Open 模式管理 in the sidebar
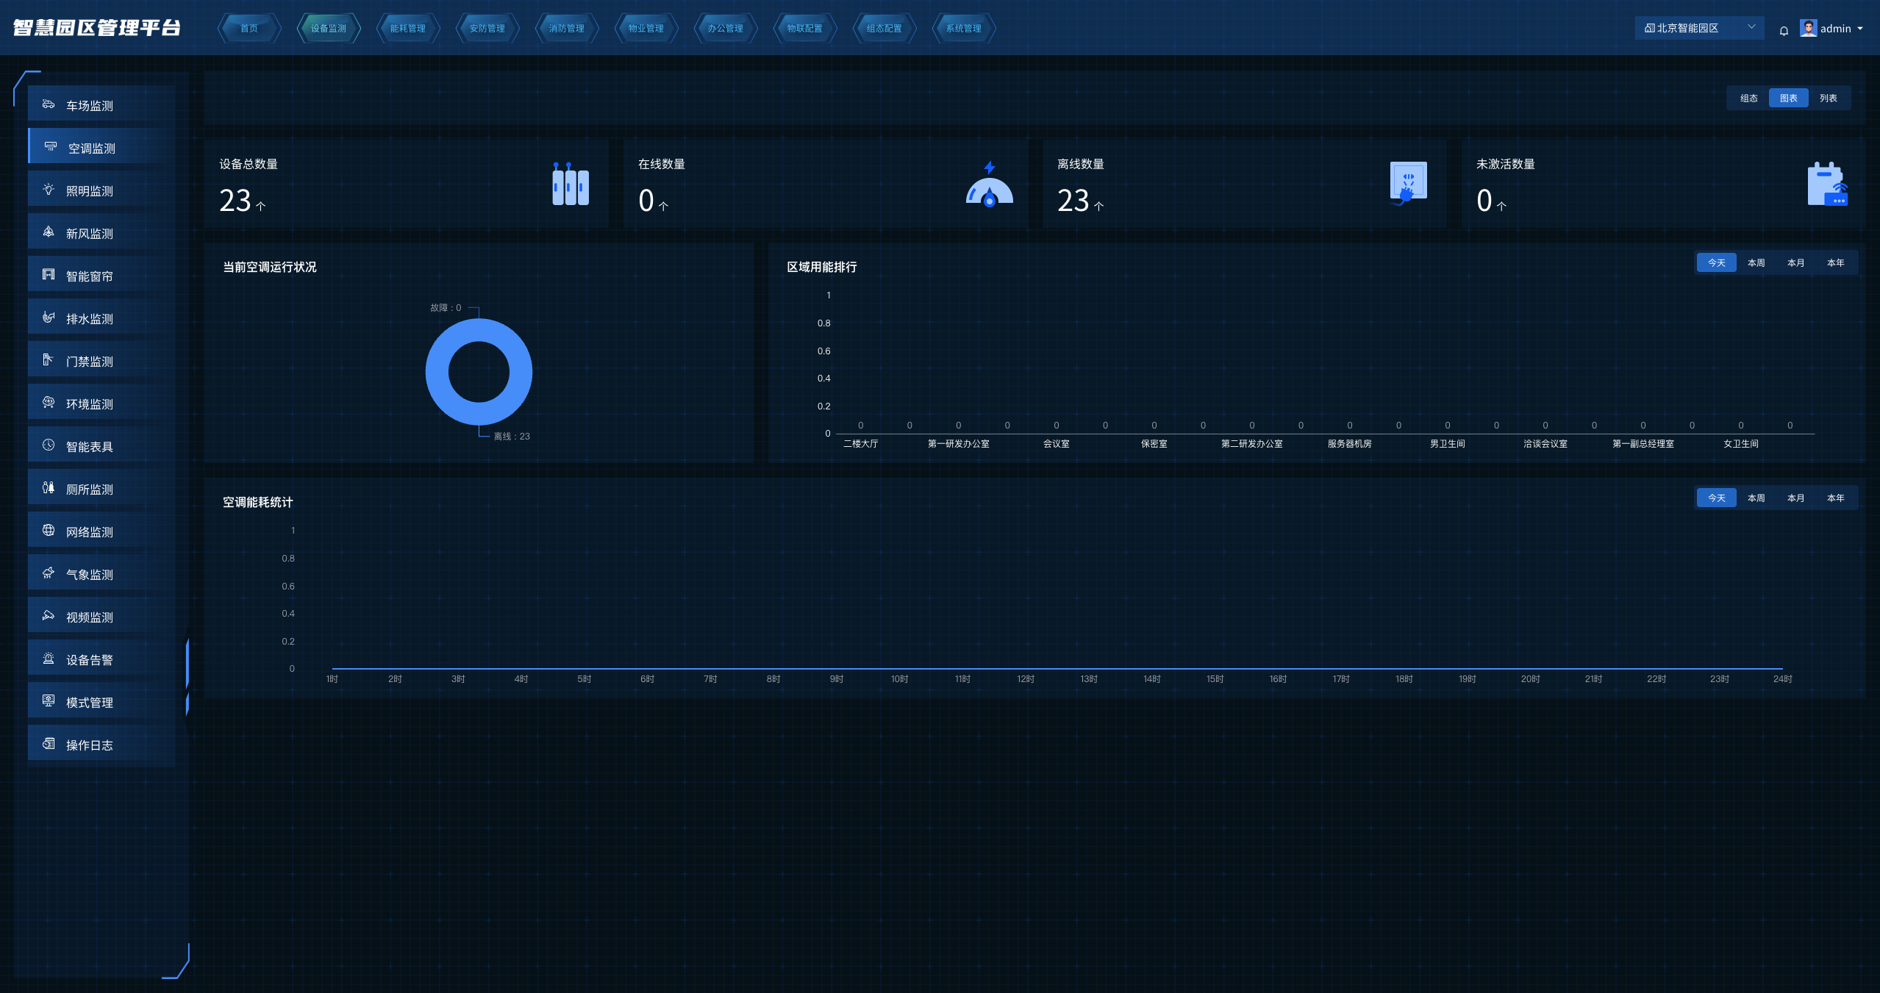 click(90, 702)
